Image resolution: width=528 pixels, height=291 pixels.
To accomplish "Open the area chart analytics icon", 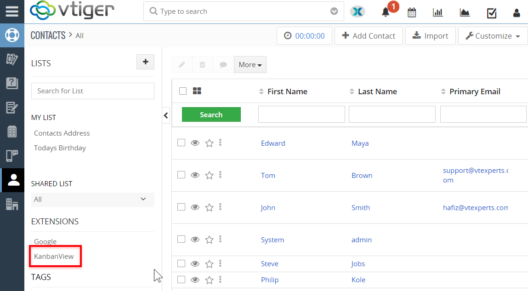I will click(465, 12).
